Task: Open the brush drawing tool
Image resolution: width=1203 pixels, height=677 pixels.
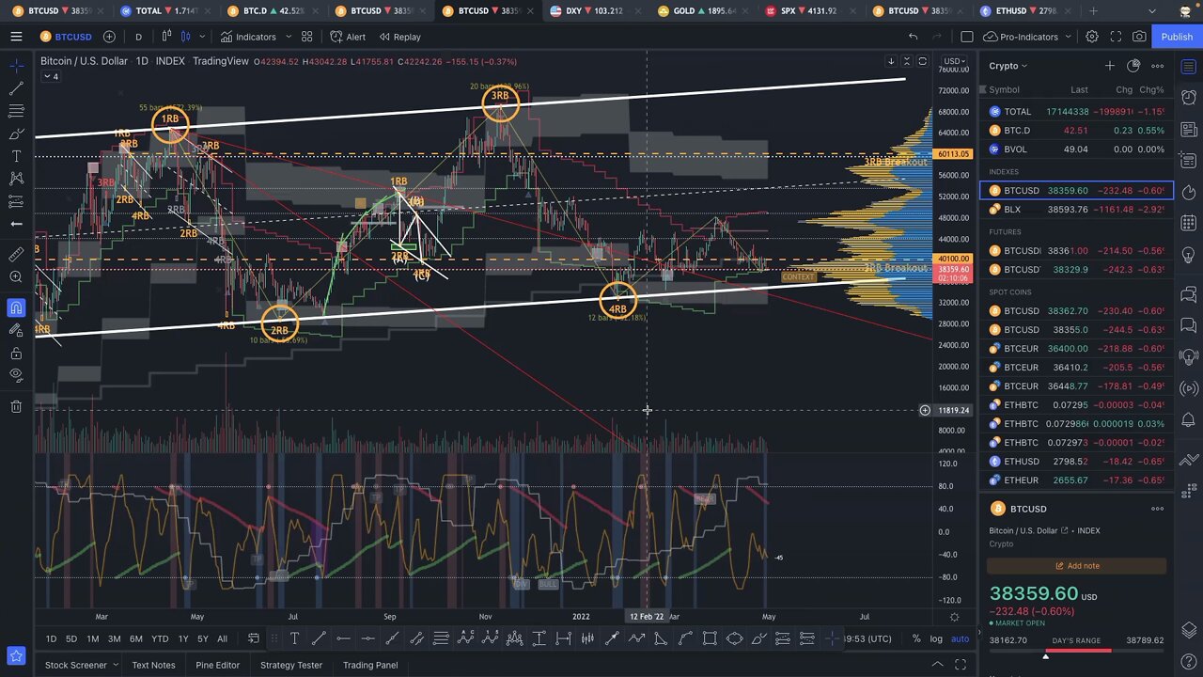Action: 16,134
